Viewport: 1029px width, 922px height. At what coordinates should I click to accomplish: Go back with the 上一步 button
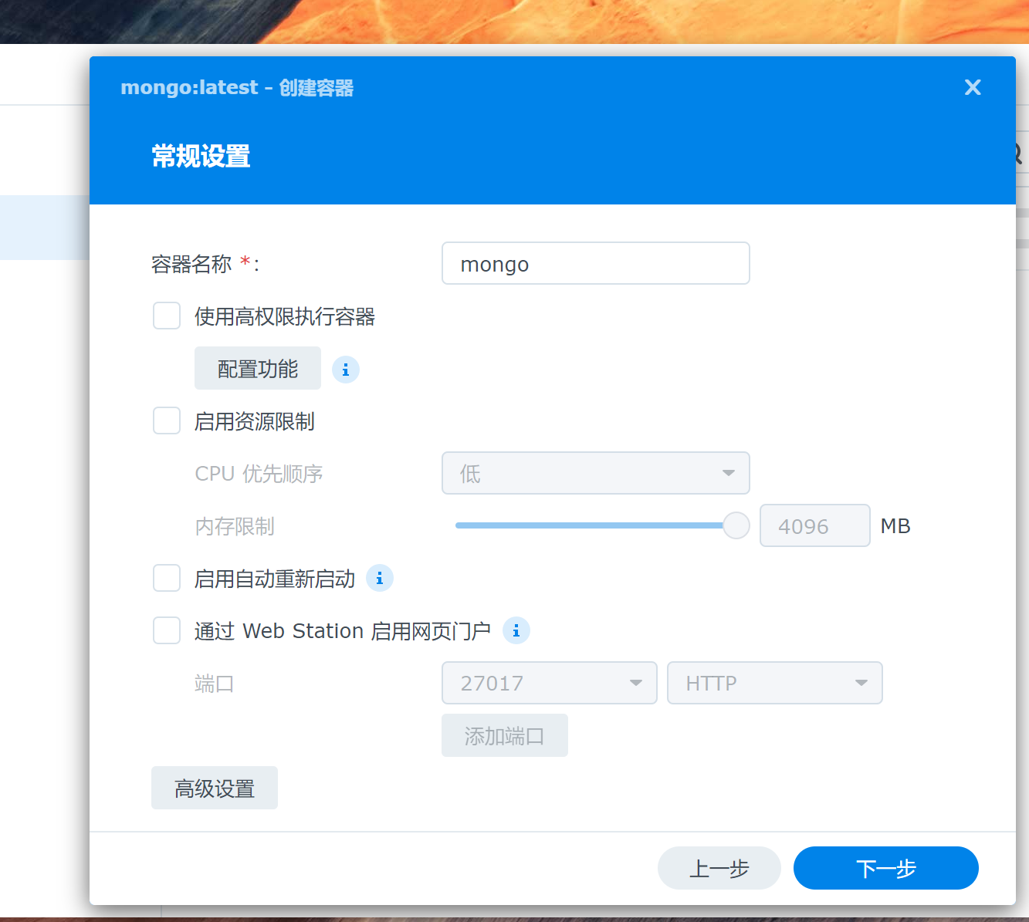point(719,868)
